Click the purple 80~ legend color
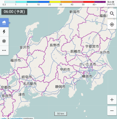 click(x=100, y=2)
